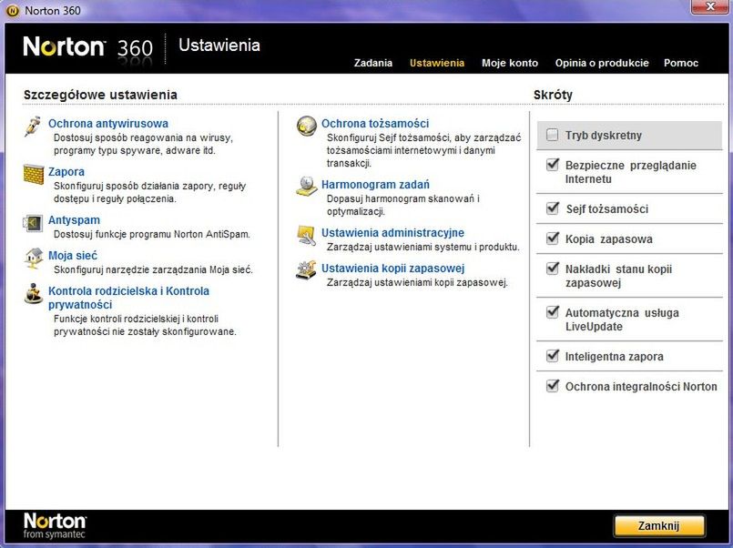Open the Ochrona antywirusowa settings link
The image size is (733, 548).
[108, 123]
